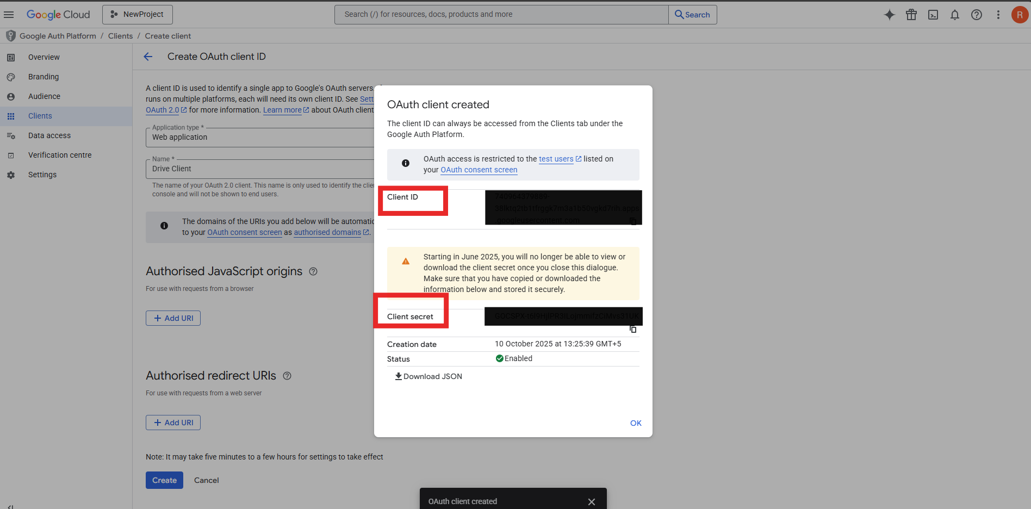Open the help question mark menu
The width and height of the screenshot is (1031, 509).
point(977,15)
